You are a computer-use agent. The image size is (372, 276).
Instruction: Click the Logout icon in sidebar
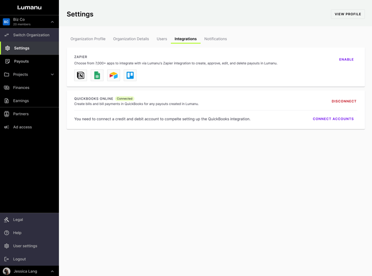pos(7,259)
